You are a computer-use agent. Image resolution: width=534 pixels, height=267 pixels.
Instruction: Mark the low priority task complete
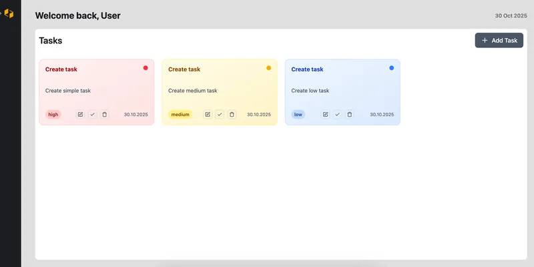pyautogui.click(x=338, y=114)
